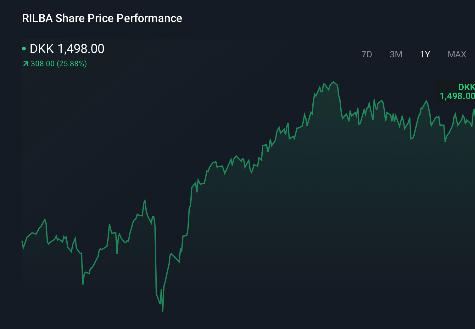Click the RILBA Share Price Performance title
Image resolution: width=475 pixels, height=329 pixels.
click(102, 18)
